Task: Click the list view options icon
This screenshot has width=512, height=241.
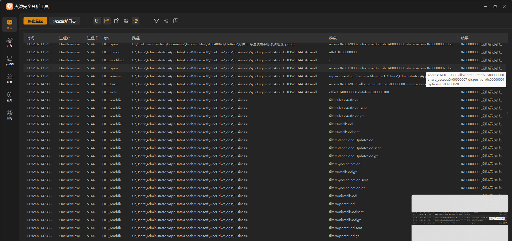Action: point(166,21)
